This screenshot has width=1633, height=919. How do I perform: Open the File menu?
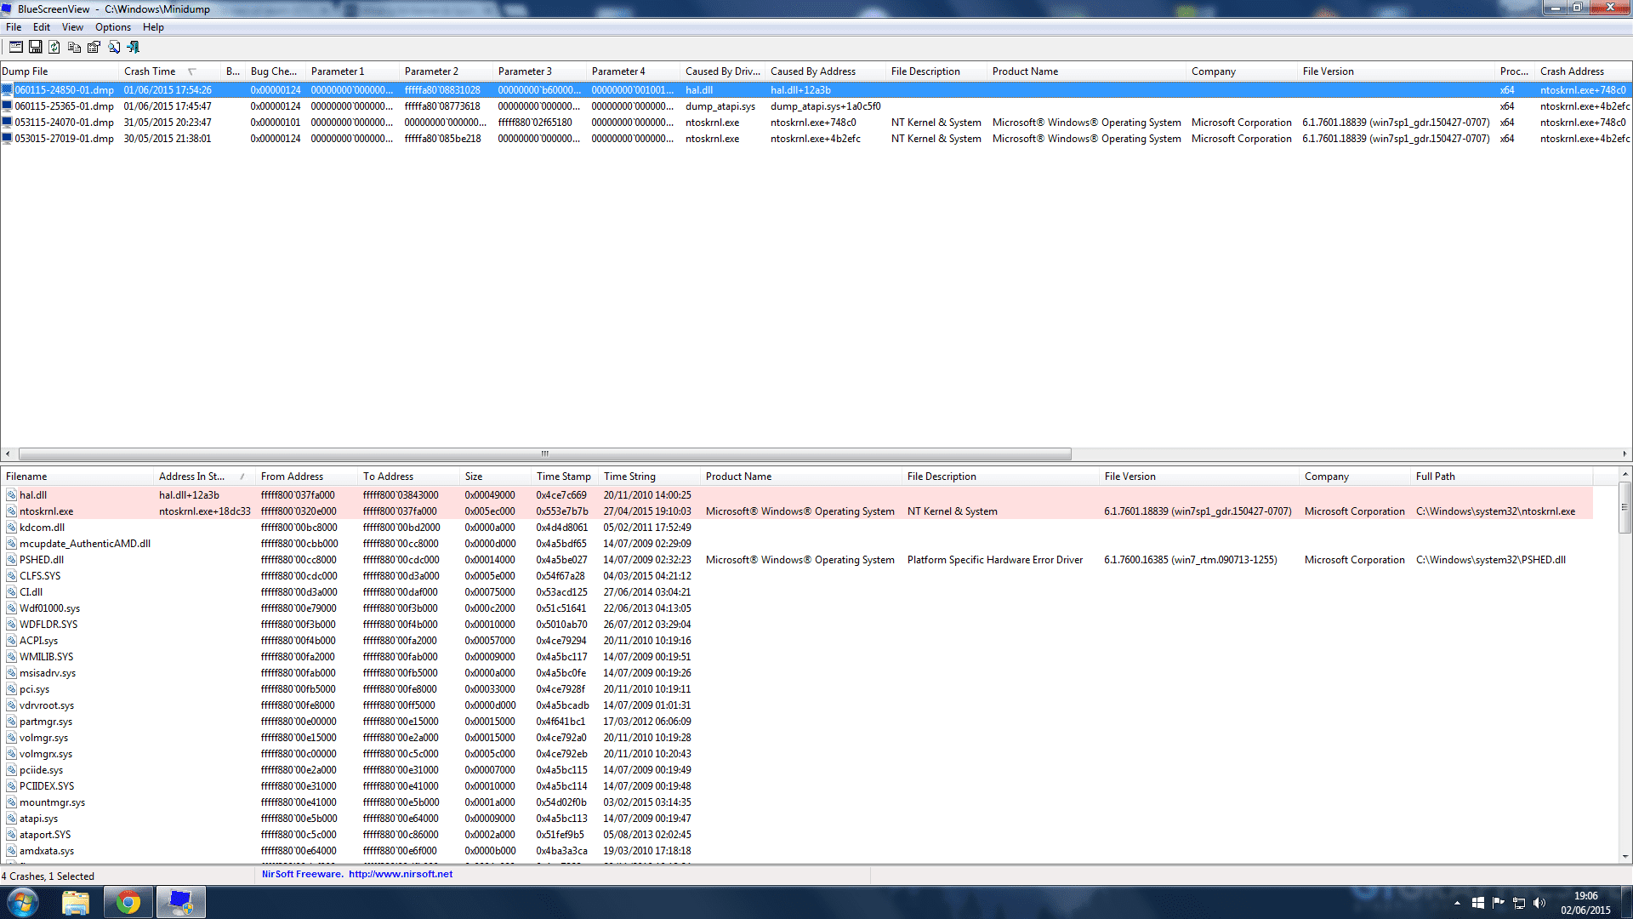click(x=14, y=27)
